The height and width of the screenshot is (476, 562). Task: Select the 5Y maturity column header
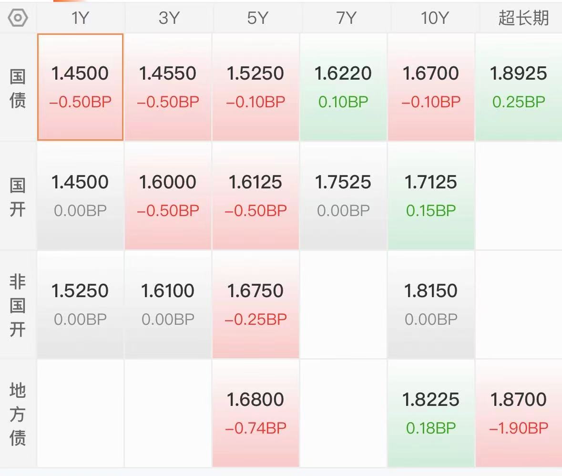pos(257,18)
